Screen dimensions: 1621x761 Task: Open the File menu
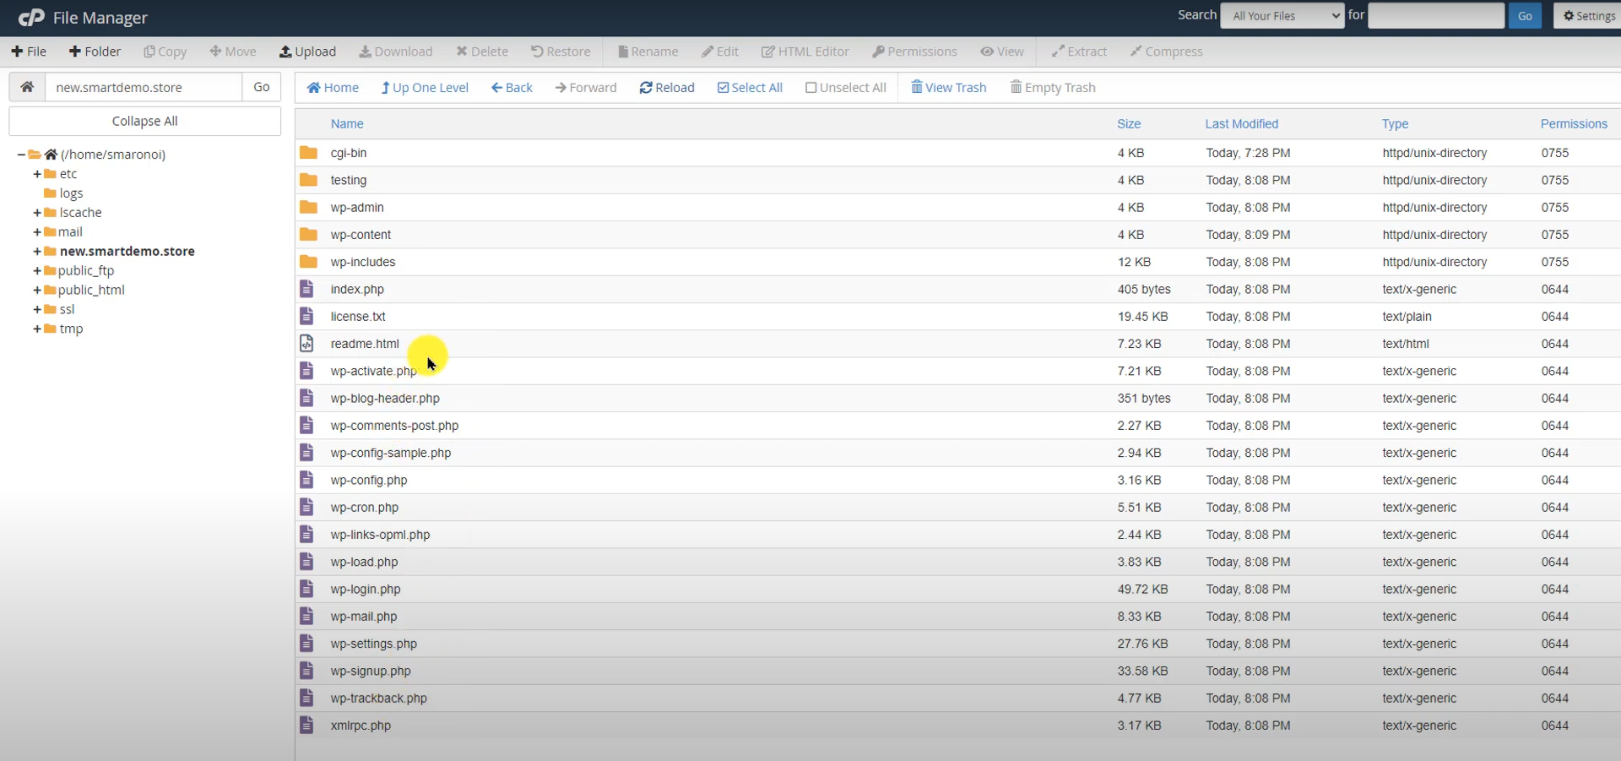(28, 51)
